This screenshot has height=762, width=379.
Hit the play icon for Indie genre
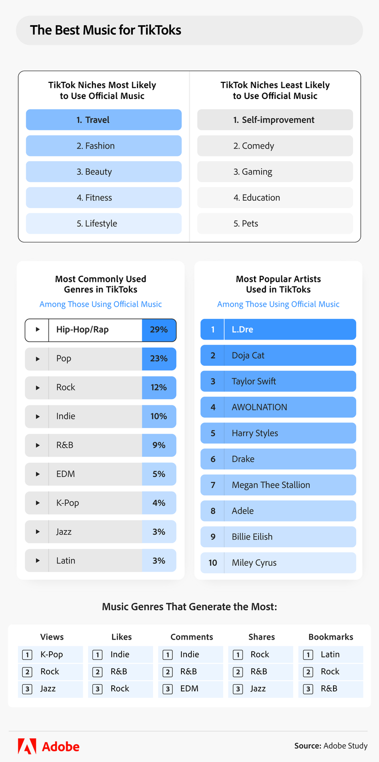[37, 416]
